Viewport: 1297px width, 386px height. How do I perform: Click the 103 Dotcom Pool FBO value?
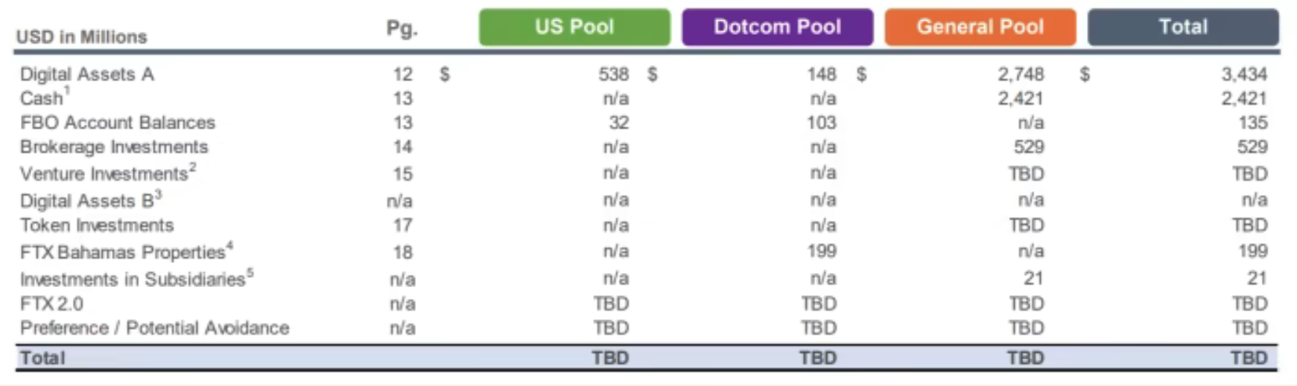tap(821, 123)
